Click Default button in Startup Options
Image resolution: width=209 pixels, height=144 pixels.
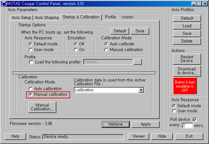point(120,31)
